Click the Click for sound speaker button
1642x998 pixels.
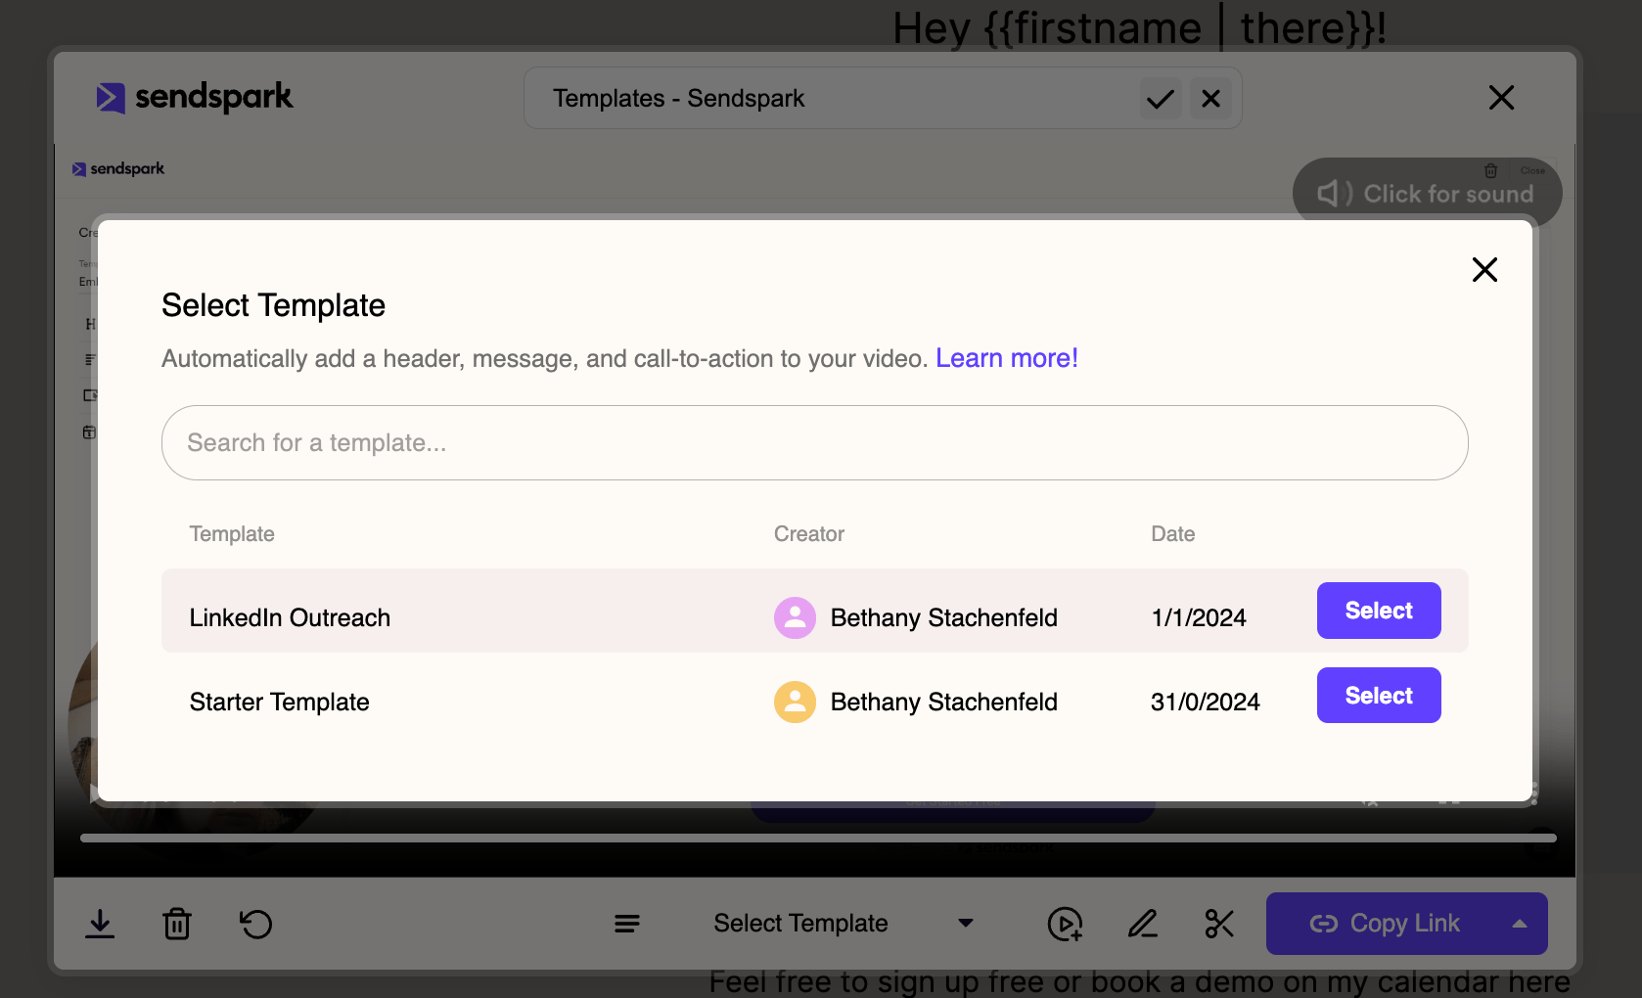pyautogui.click(x=1427, y=194)
